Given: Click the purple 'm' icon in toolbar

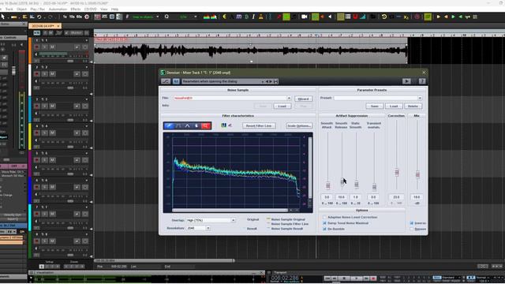Looking at the screenshot, I should (x=239, y=17).
